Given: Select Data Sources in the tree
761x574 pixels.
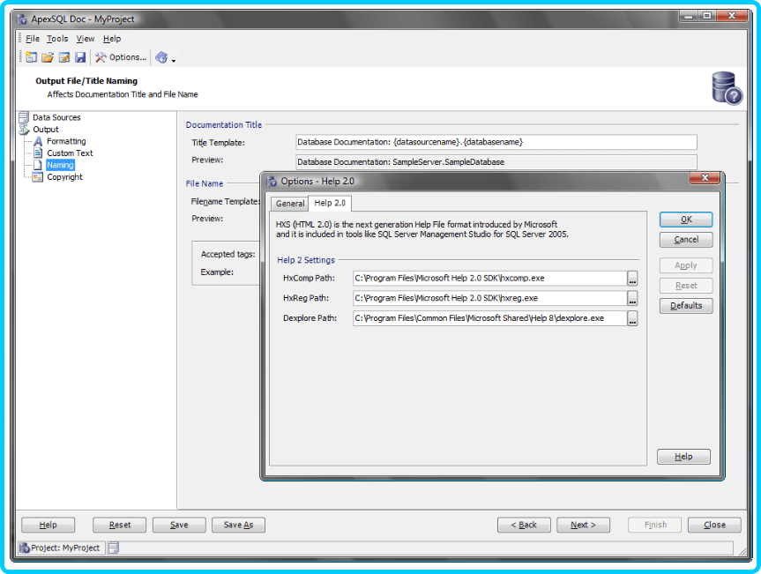Looking at the screenshot, I should [x=56, y=117].
